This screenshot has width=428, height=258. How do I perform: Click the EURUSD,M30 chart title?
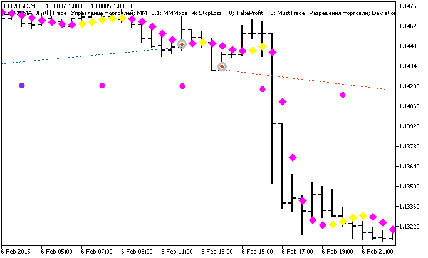point(23,6)
